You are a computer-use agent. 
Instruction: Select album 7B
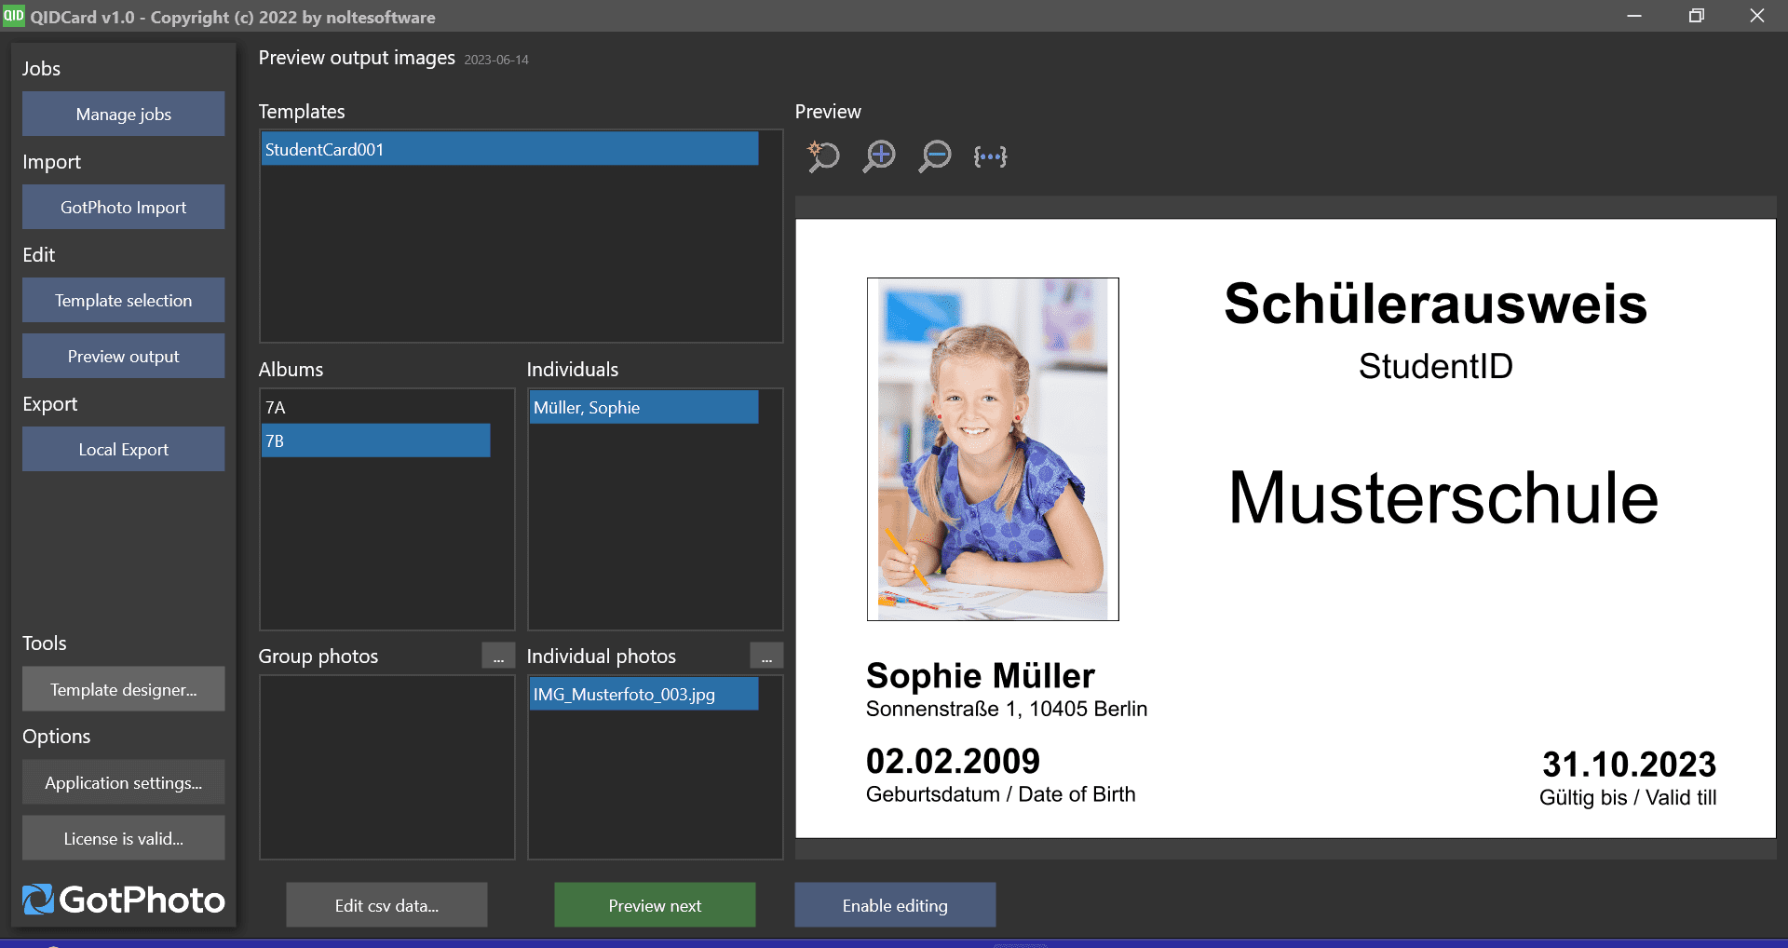tap(375, 440)
